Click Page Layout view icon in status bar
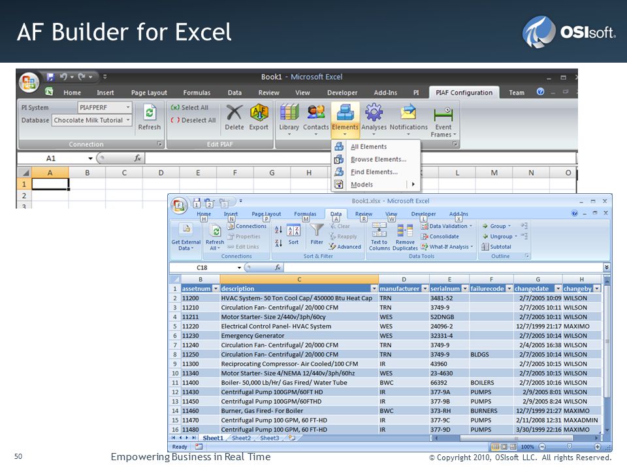Screen dimensions: 627x470 pyautogui.click(x=504, y=446)
